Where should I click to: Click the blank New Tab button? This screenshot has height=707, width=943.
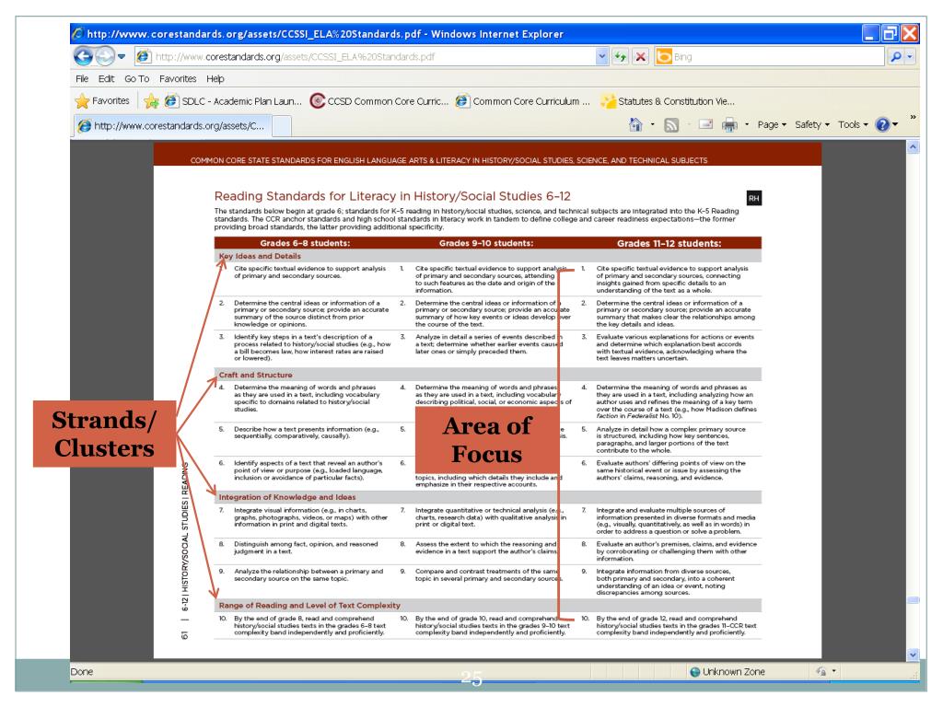(282, 126)
